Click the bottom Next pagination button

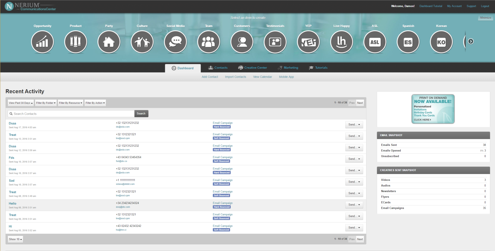pyautogui.click(x=360, y=239)
